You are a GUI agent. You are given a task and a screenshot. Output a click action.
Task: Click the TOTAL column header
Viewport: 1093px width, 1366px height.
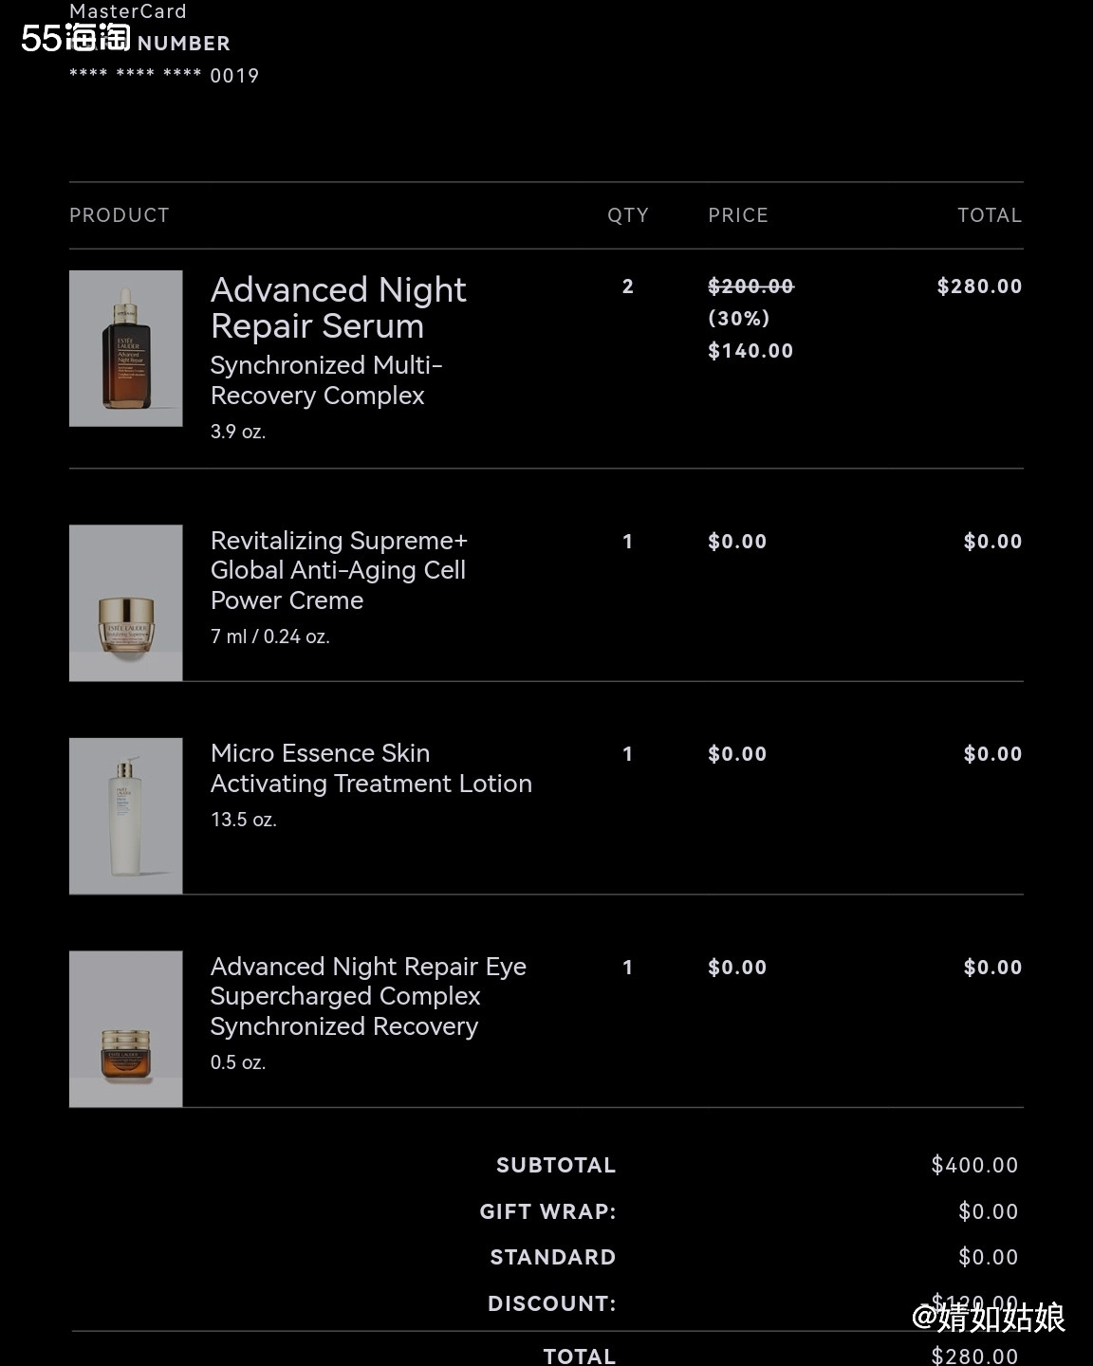click(x=990, y=215)
